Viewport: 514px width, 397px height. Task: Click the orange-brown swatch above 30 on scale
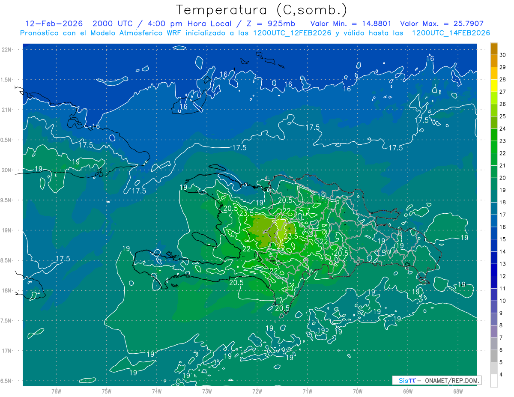pos(494,49)
